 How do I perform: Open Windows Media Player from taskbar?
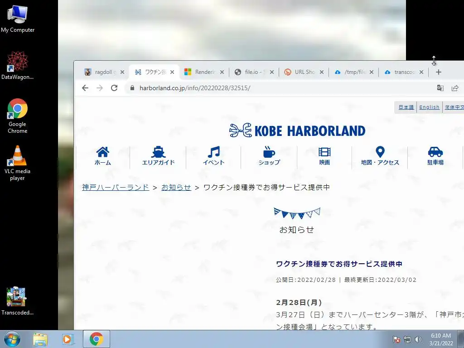[x=68, y=339]
